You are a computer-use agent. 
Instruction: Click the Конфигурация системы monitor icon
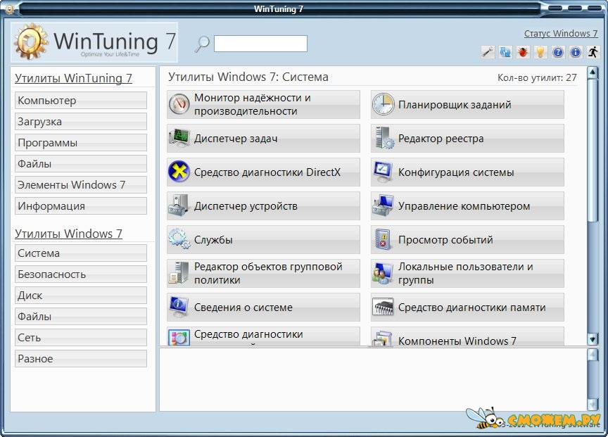pyautogui.click(x=383, y=172)
